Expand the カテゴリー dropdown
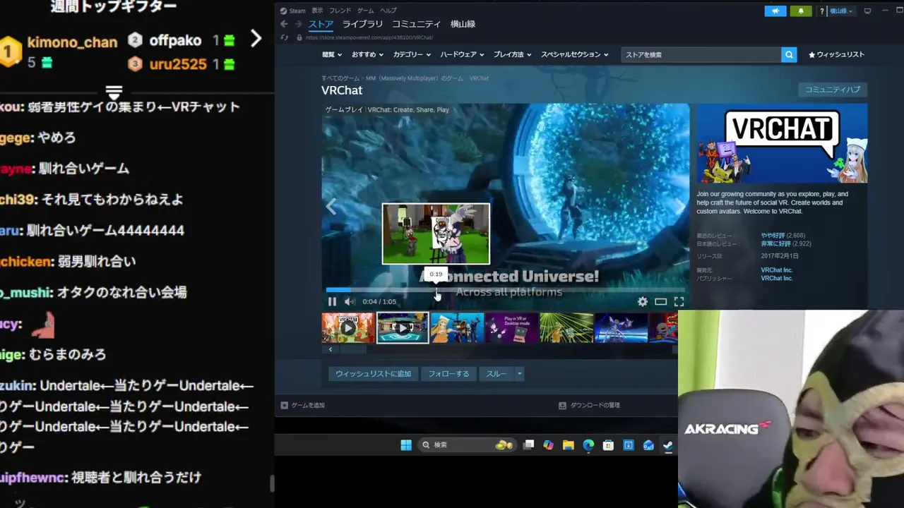The height and width of the screenshot is (508, 904). point(411,54)
